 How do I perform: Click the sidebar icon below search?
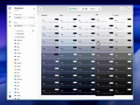[10, 17]
